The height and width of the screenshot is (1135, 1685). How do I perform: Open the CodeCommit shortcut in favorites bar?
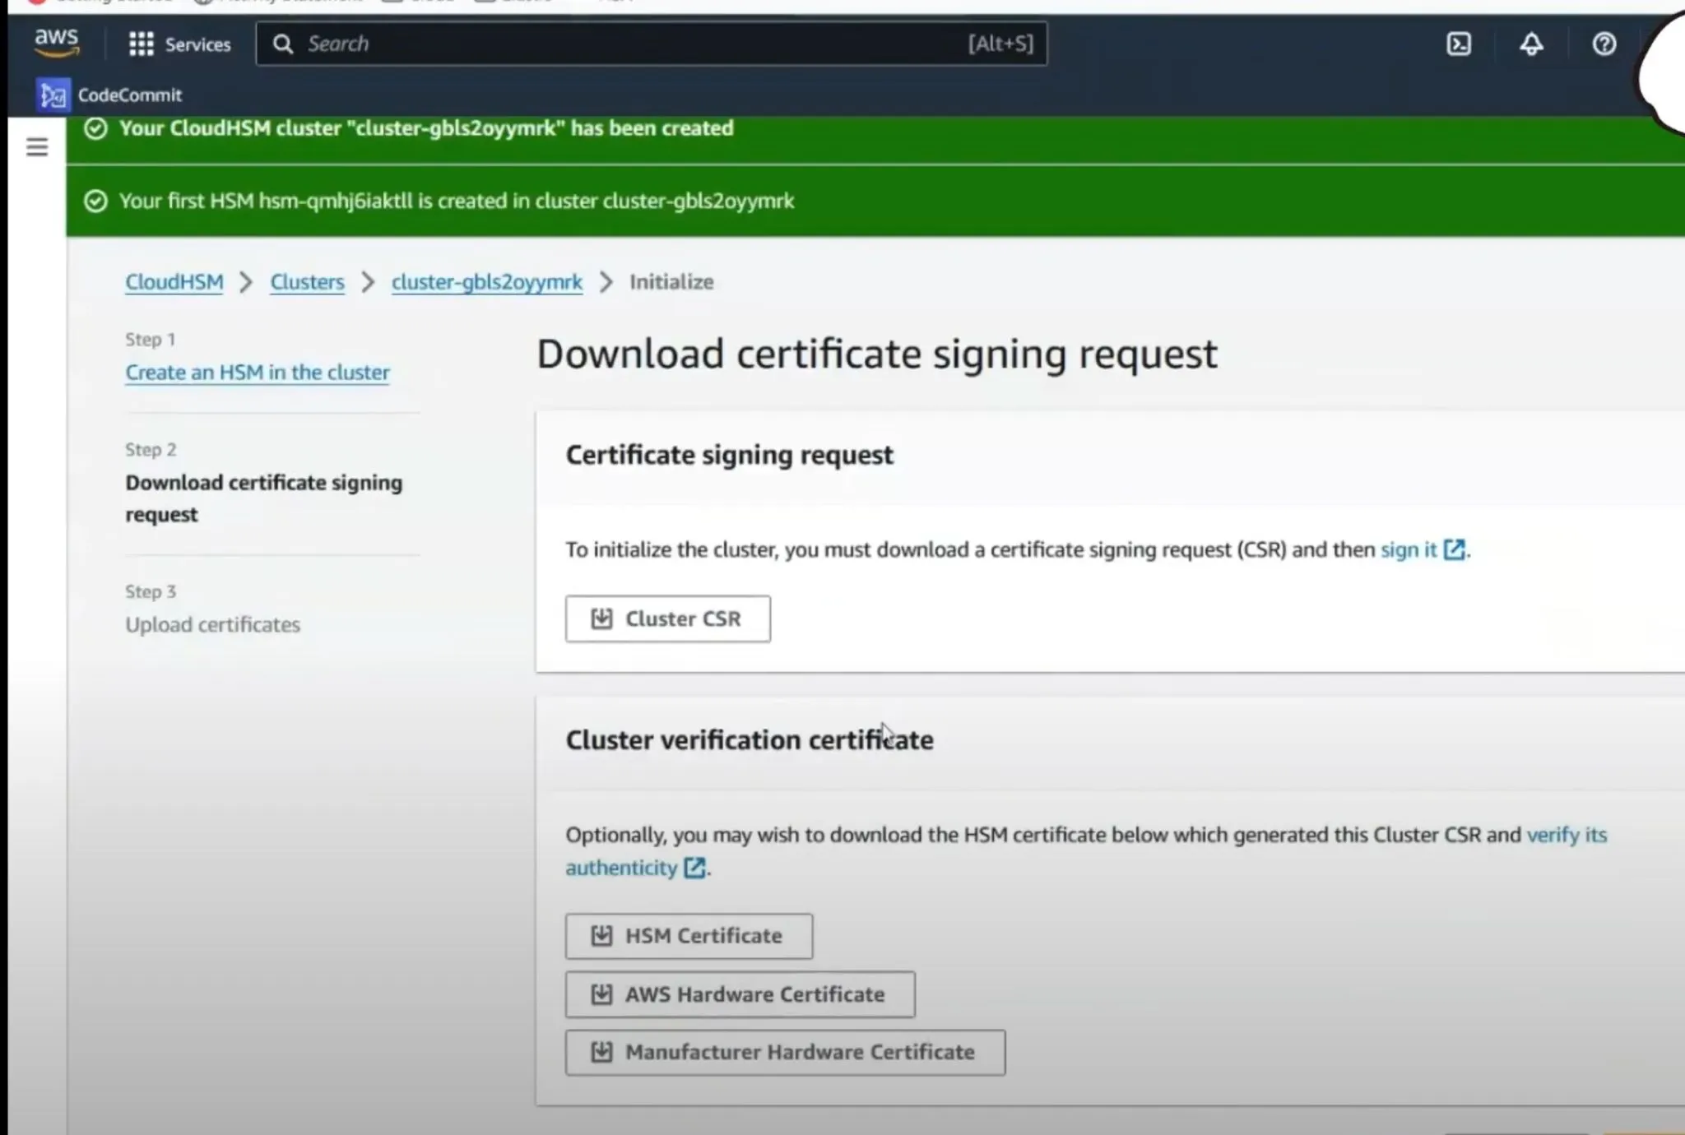110,95
